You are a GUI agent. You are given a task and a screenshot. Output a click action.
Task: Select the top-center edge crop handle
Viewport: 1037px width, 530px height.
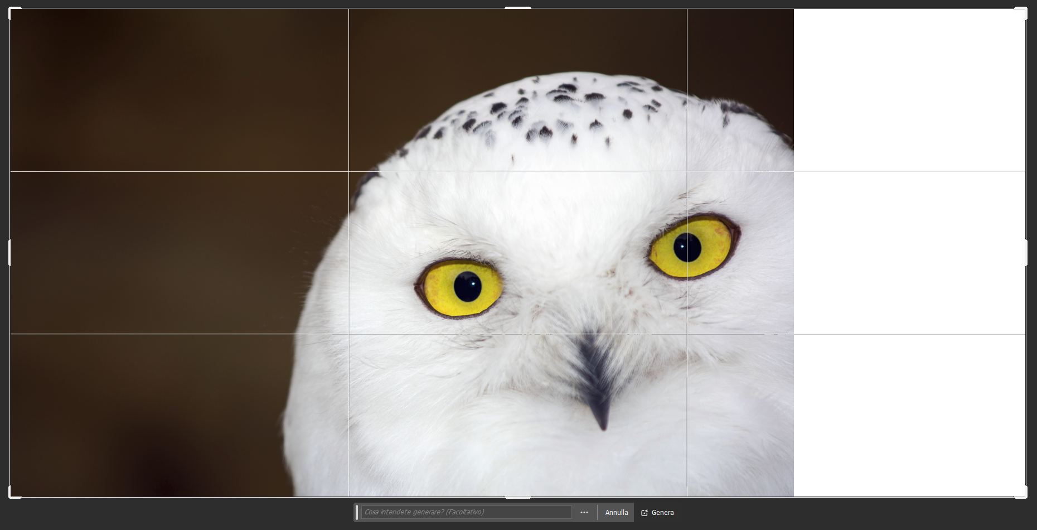coord(518,8)
